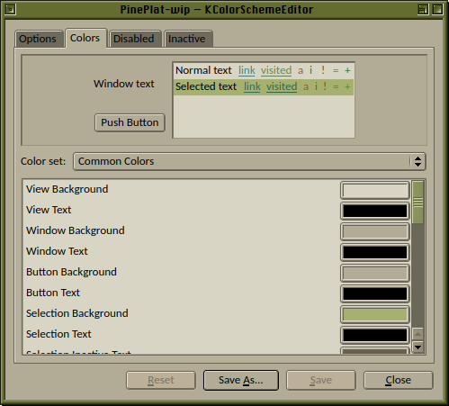The height and width of the screenshot is (406, 449).
Task: Change the View Text color swatch
Action: tap(375, 211)
